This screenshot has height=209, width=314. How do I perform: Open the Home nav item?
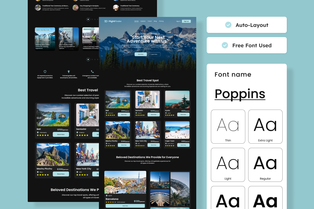point(136,21)
